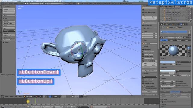Open the Modifiers properties tab icon
The width and height of the screenshot is (193, 108).
coord(177,24)
